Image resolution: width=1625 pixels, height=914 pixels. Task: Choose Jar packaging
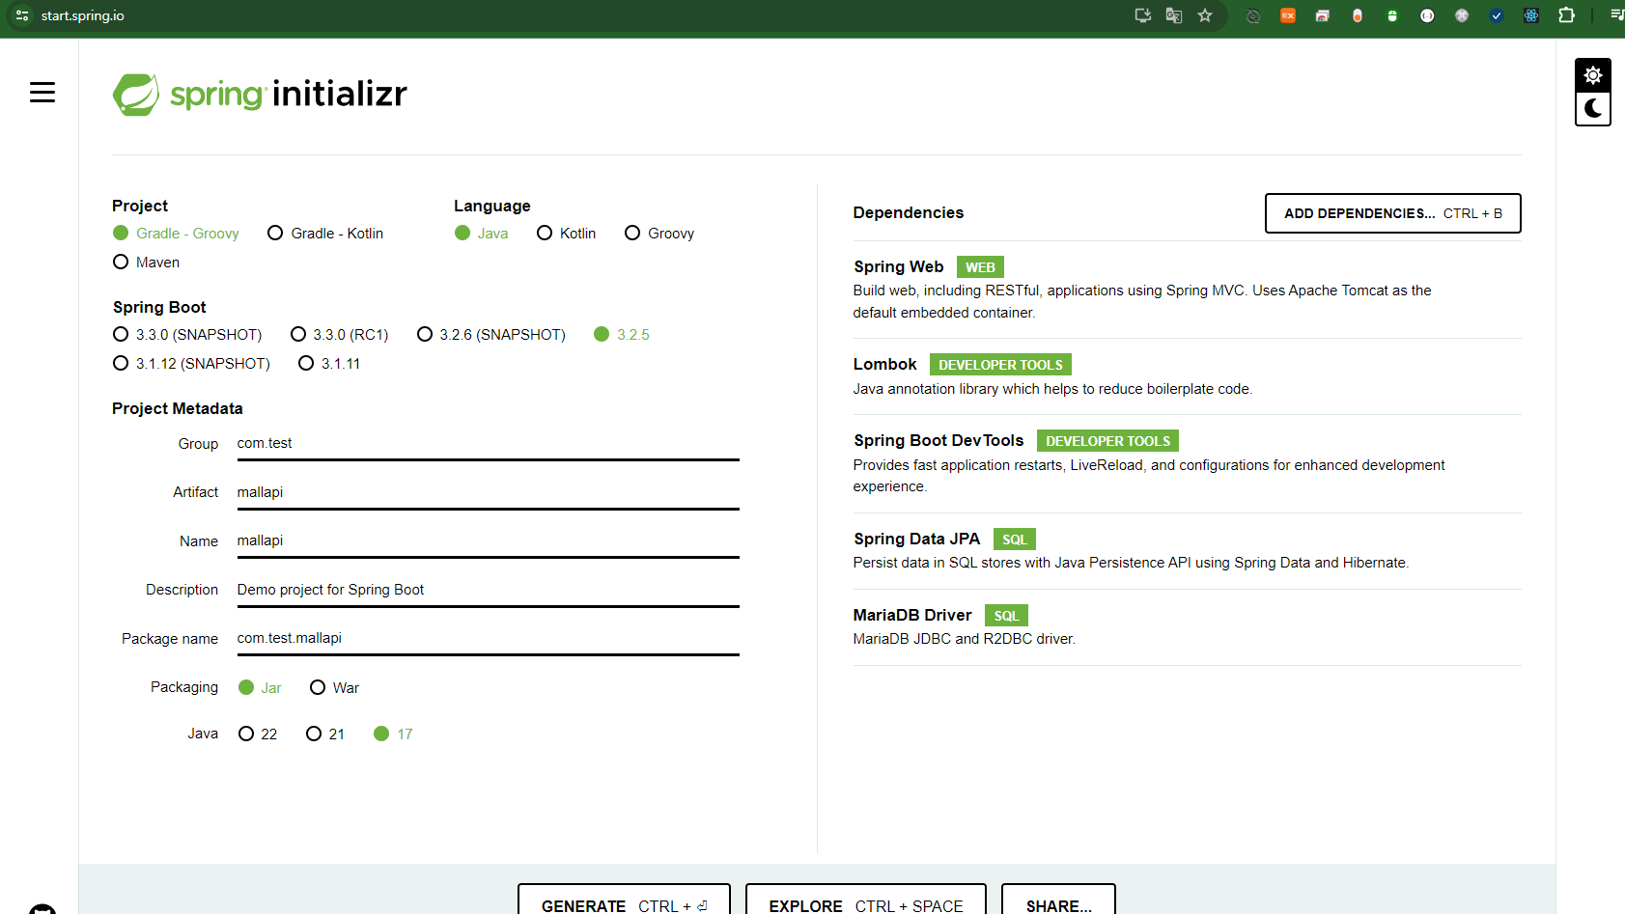click(260, 688)
